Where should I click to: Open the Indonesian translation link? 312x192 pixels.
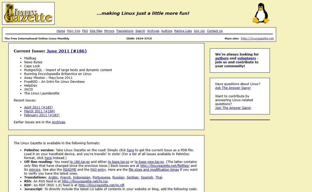[x=82, y=177]
